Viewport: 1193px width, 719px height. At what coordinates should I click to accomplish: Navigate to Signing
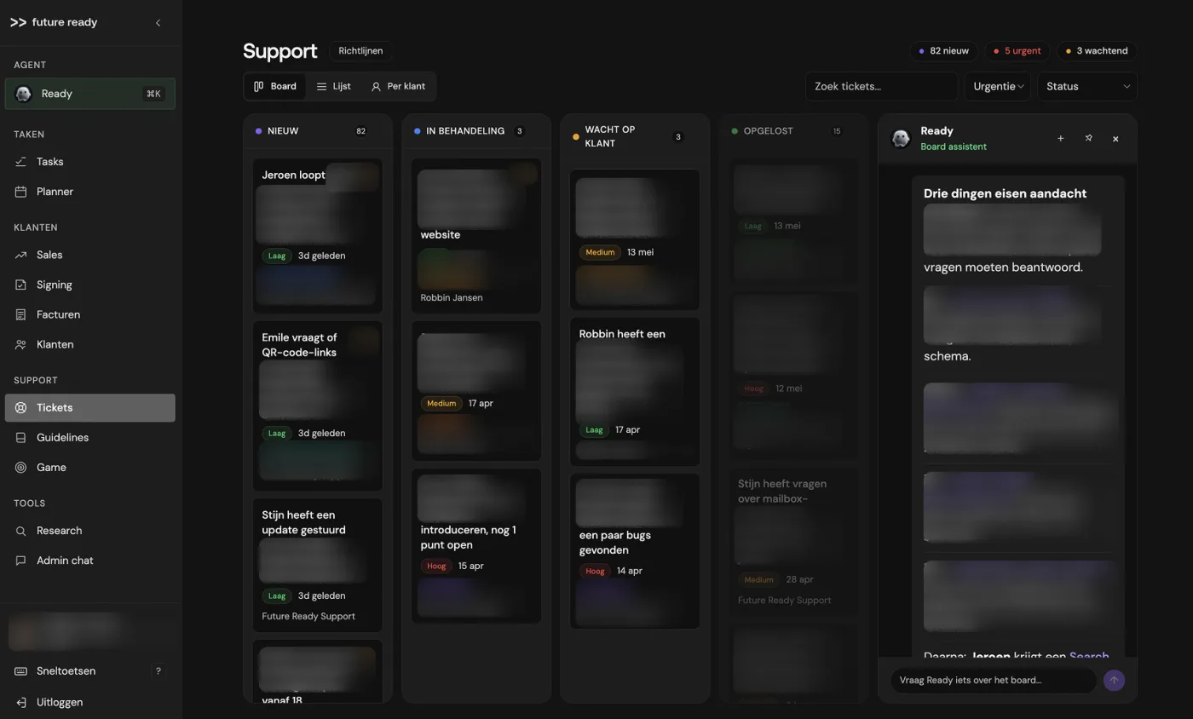click(x=89, y=285)
